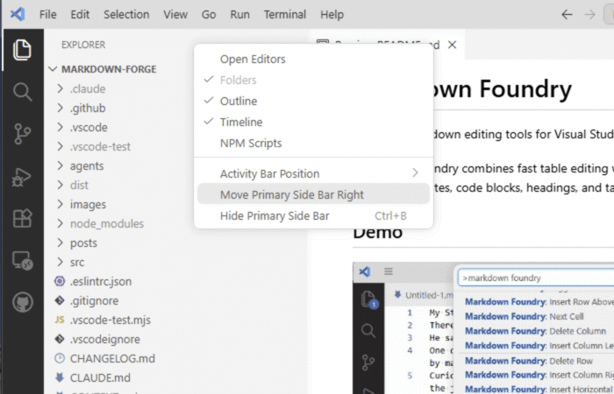Open Run and Debug view
The width and height of the screenshot is (614, 394).
(x=22, y=177)
